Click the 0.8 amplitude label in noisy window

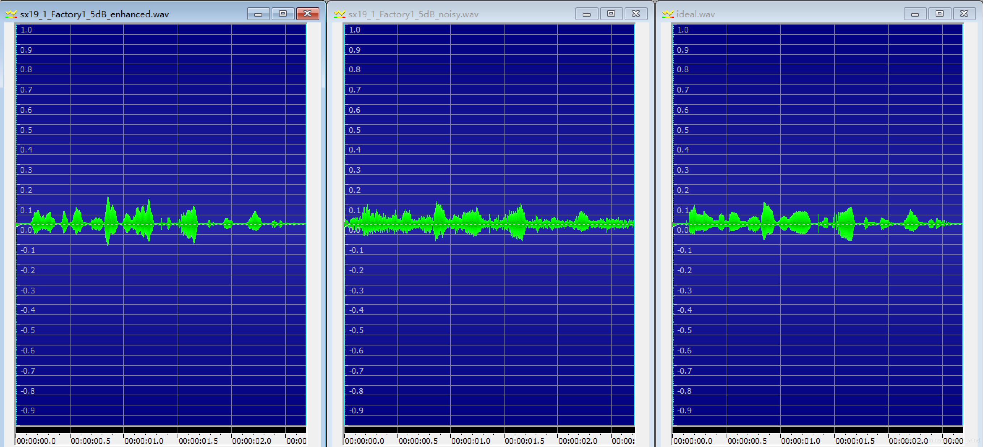pyautogui.click(x=354, y=69)
